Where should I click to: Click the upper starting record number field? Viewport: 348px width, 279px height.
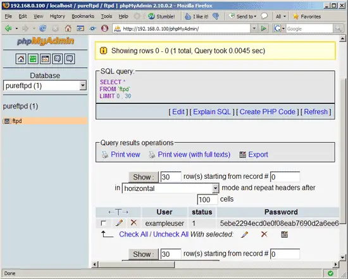pos(285,177)
